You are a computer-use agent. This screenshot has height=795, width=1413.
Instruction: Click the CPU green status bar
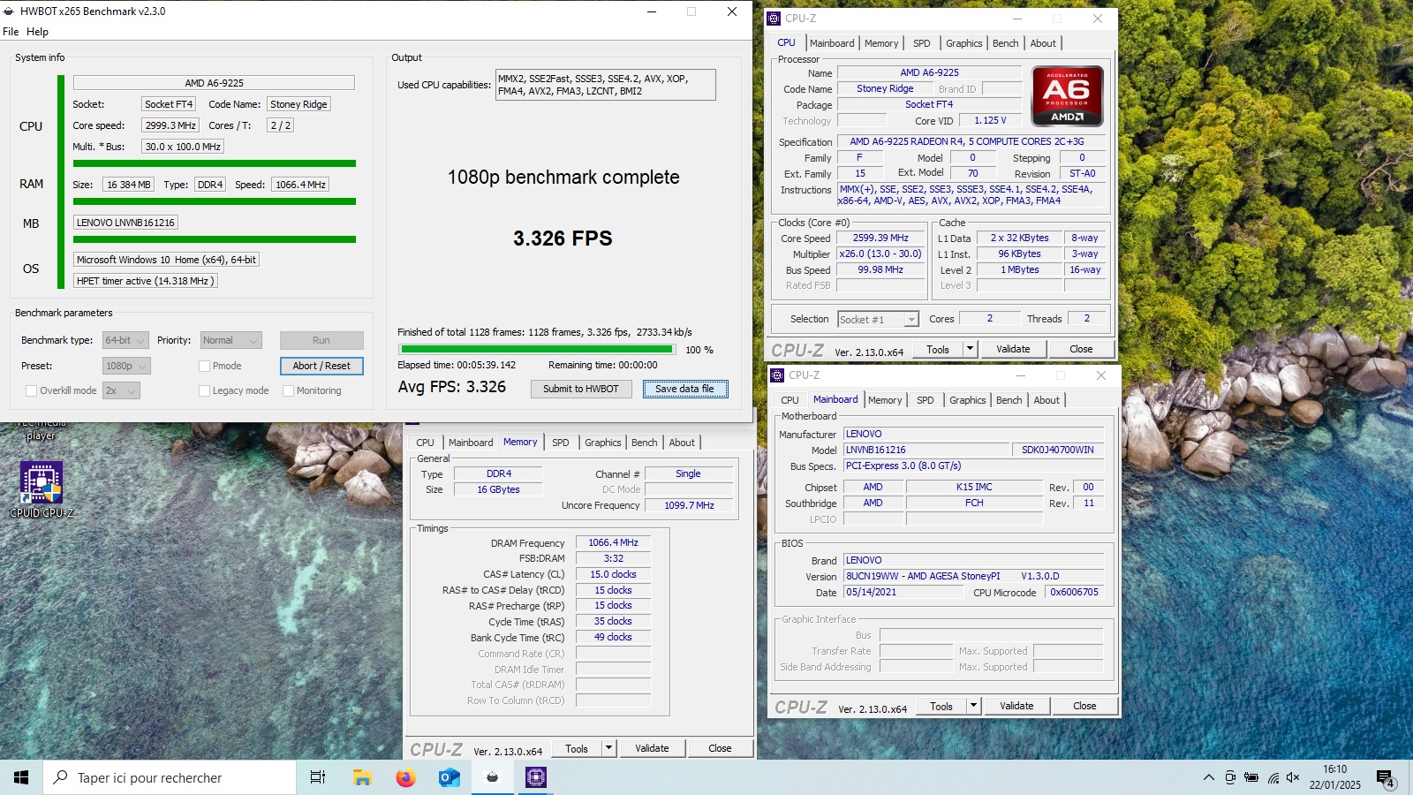coord(215,163)
